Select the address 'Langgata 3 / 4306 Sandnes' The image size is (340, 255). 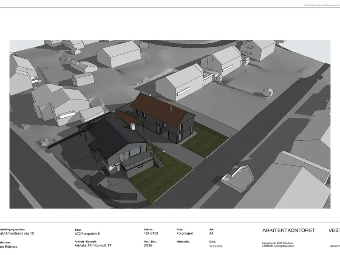point(278,243)
